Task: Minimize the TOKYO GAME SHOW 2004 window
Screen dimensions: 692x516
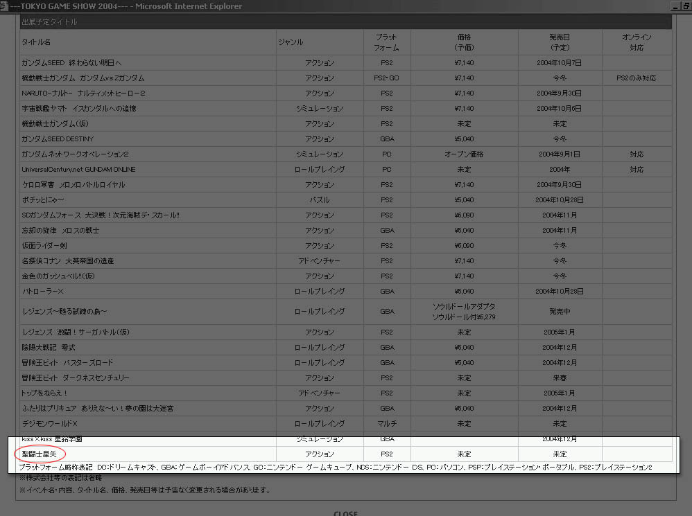Action: click(675, 6)
